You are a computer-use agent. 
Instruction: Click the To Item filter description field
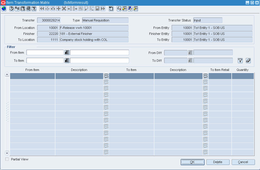point(100,61)
